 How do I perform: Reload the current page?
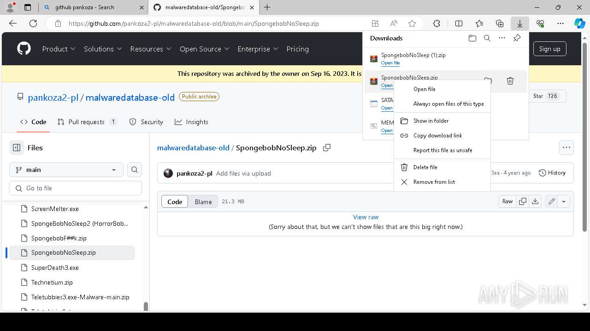pyautogui.click(x=33, y=23)
